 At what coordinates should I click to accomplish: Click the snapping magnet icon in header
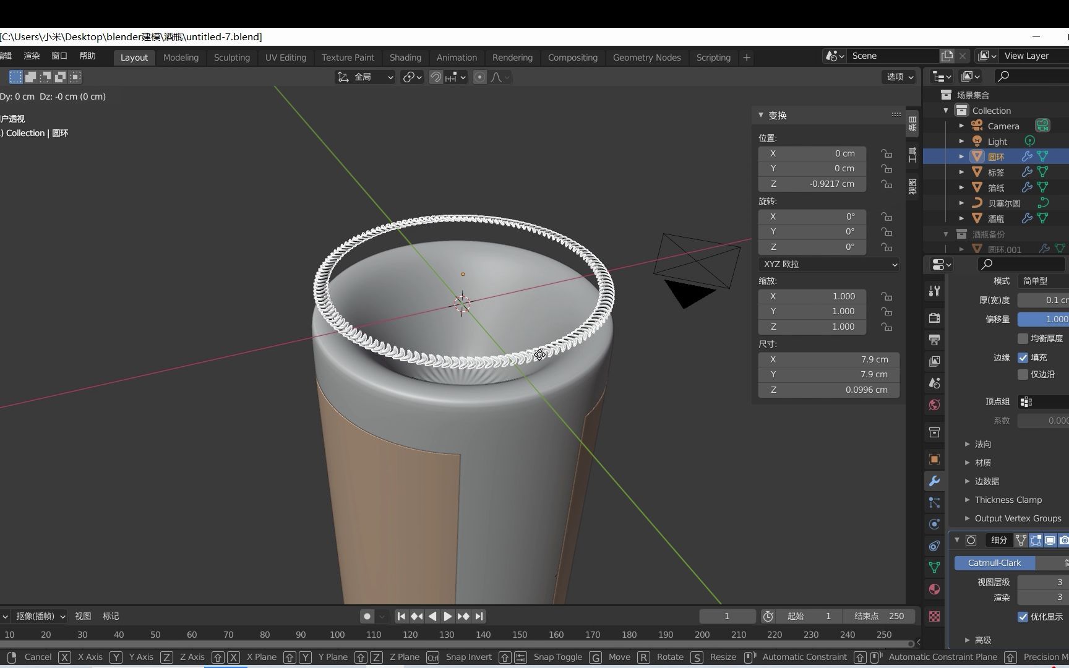(436, 77)
